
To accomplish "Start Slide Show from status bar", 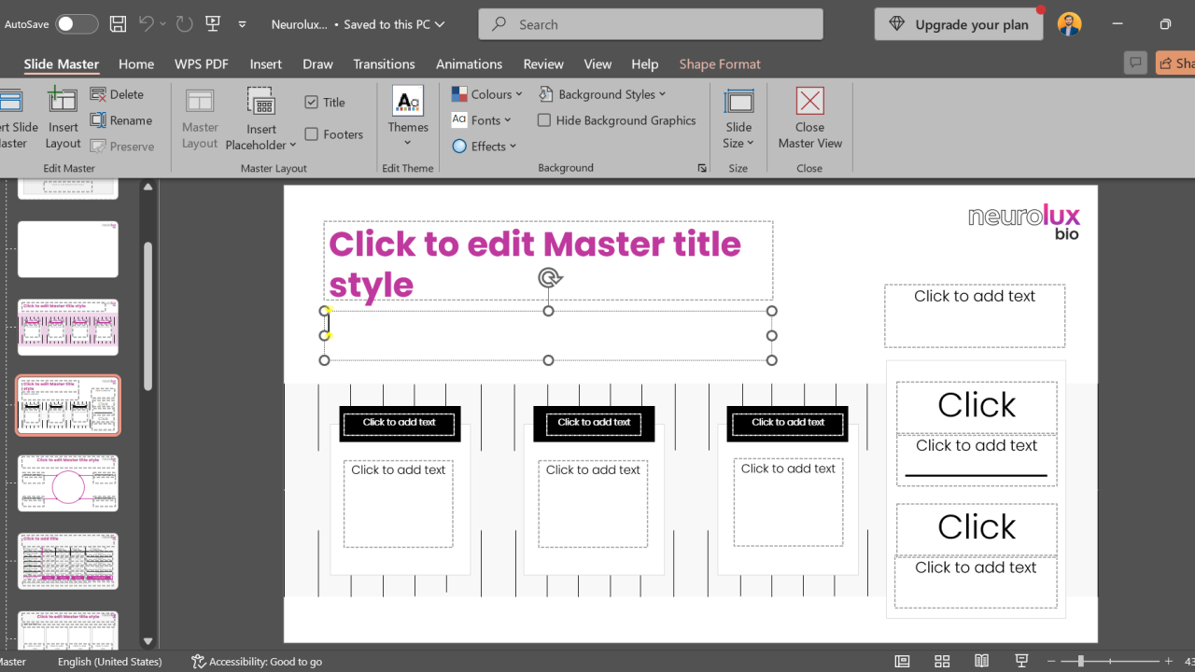I will [x=1022, y=661].
